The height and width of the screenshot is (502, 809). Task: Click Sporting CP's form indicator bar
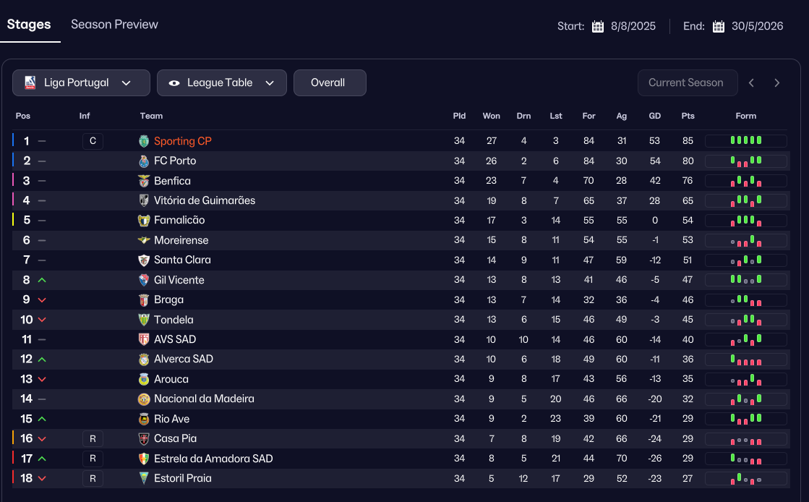pyautogui.click(x=745, y=141)
